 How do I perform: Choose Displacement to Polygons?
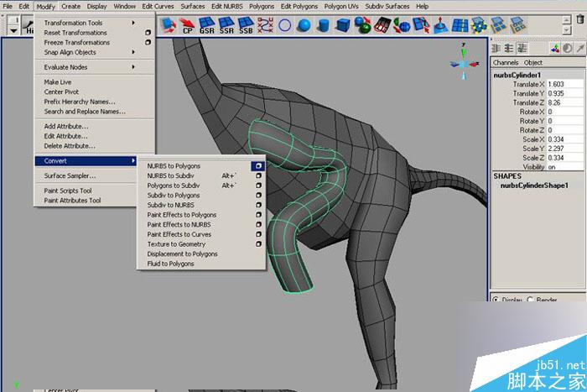click(182, 253)
